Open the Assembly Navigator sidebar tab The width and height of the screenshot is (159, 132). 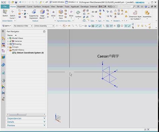pos(3,39)
